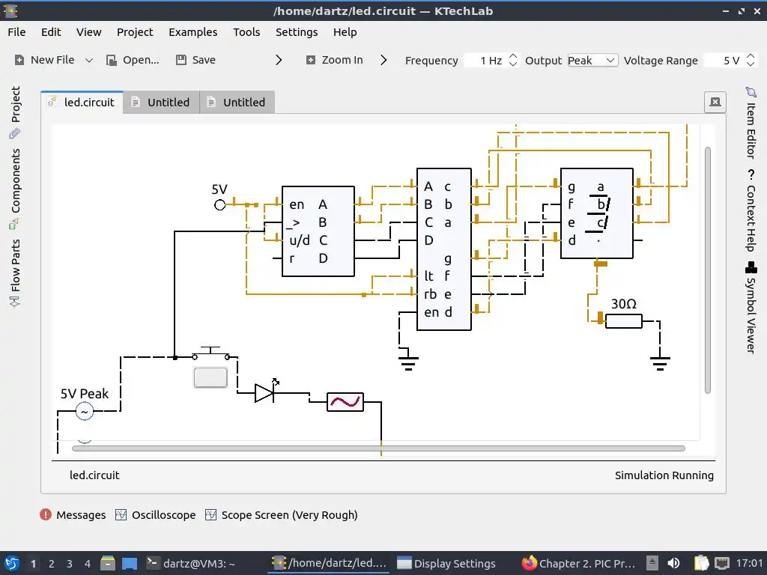Viewport: 767px width, 575px height.
Task: Open the Symbol Viewer side panel
Action: [751, 308]
